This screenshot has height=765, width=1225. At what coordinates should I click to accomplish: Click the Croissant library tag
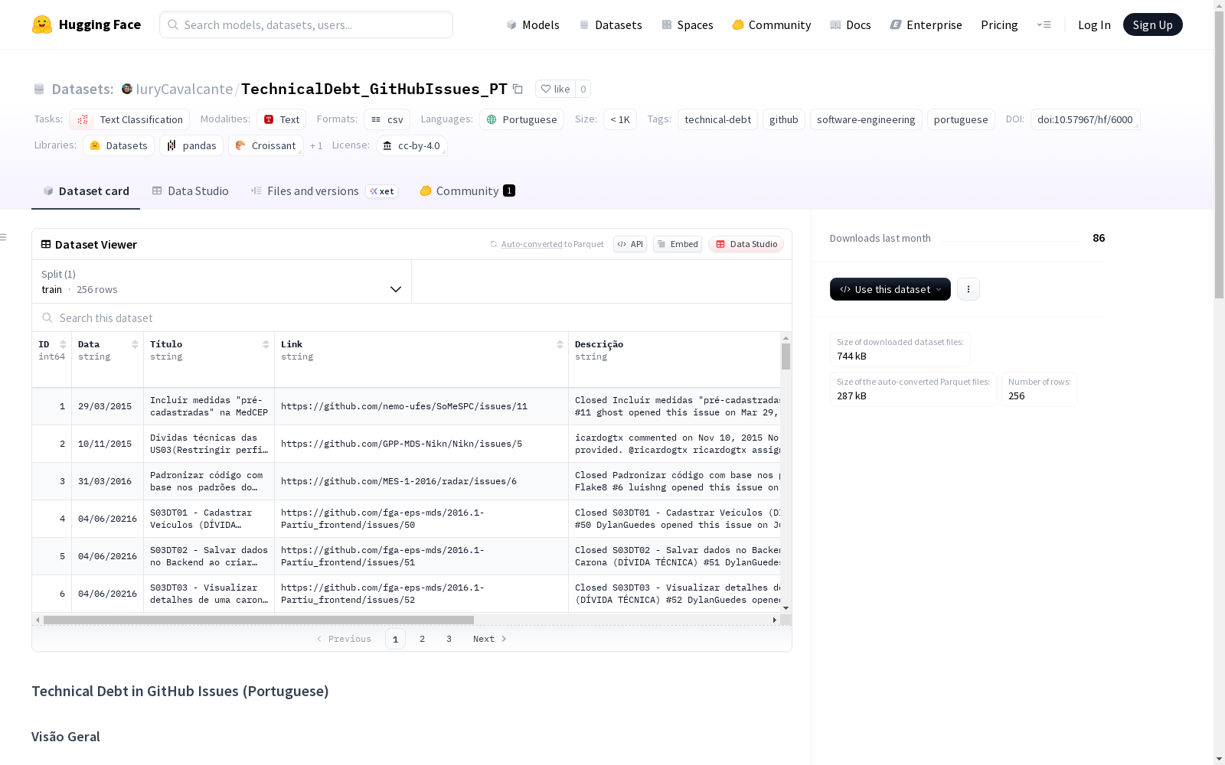coord(266,145)
